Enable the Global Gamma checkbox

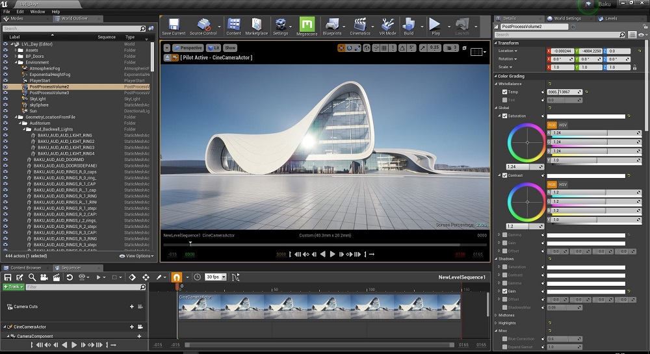tap(504, 234)
